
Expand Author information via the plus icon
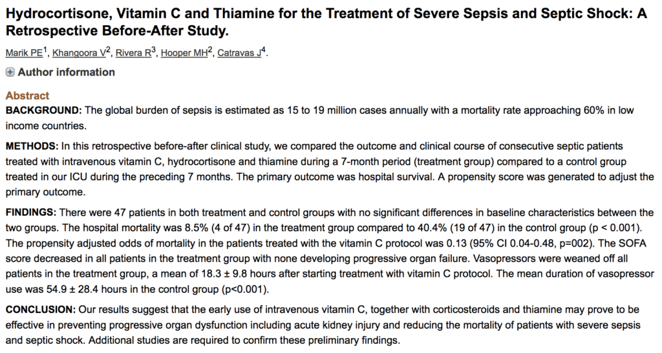(10, 72)
